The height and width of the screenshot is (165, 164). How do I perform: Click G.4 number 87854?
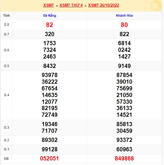pos(124,75)
